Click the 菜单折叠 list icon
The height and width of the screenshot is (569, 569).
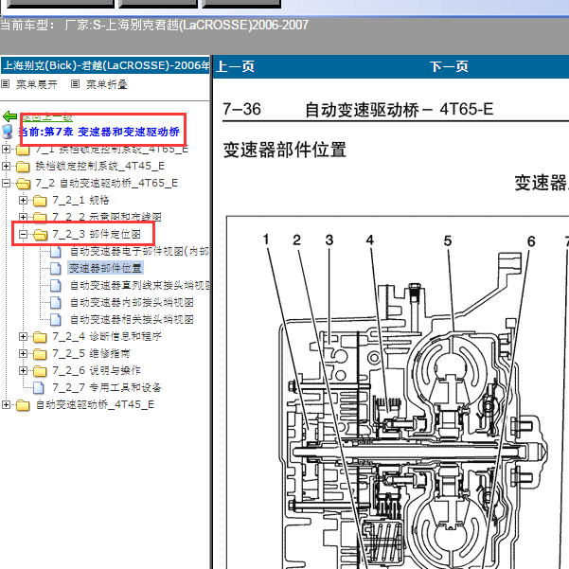tap(75, 84)
